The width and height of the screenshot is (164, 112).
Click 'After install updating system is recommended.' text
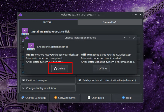tap(108, 62)
